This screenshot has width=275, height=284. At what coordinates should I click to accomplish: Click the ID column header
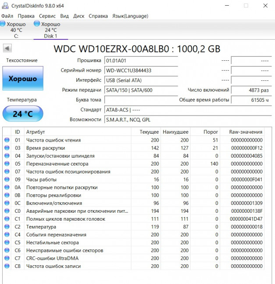coord(18,132)
